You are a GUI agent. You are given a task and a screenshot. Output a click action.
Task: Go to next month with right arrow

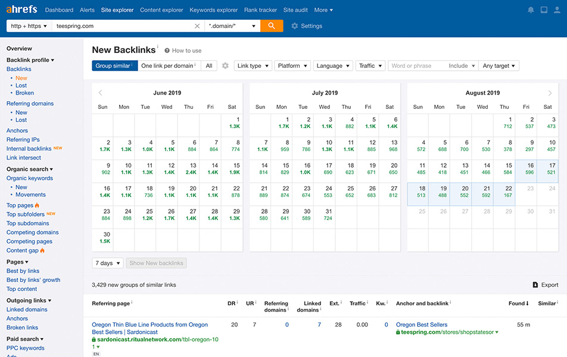550,93
